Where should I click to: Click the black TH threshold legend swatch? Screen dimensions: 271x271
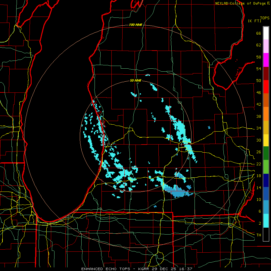266,234
